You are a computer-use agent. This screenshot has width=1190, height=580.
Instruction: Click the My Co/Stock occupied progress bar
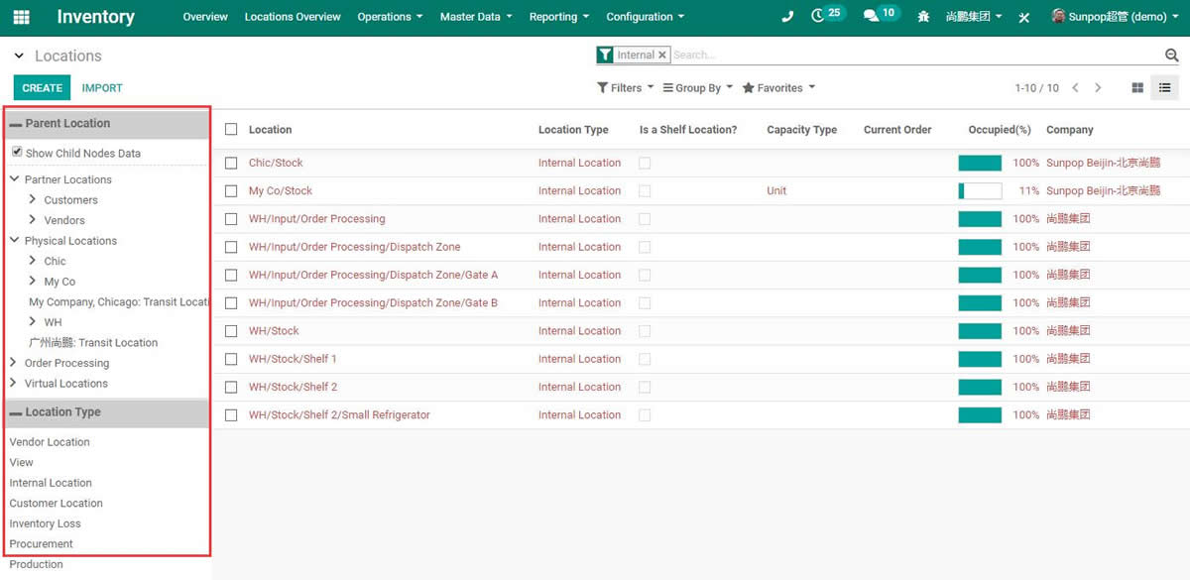point(980,191)
